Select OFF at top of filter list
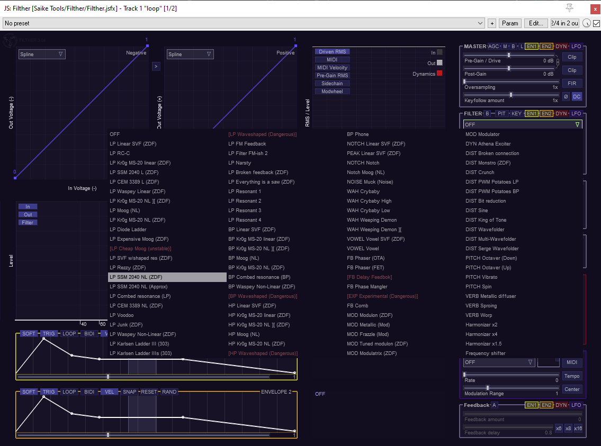This screenshot has width=601, height=446. click(x=114, y=134)
